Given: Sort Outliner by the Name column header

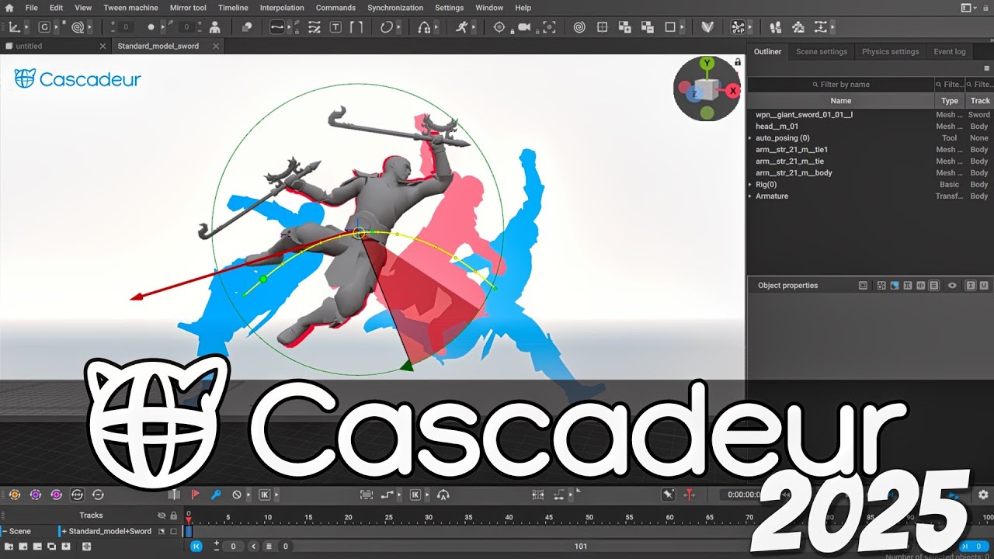Looking at the screenshot, I should [841, 101].
